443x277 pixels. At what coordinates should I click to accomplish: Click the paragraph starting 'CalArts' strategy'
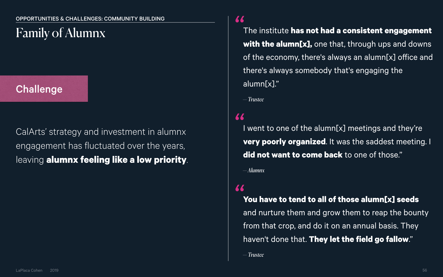coord(102,146)
